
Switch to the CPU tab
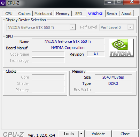(9, 14)
